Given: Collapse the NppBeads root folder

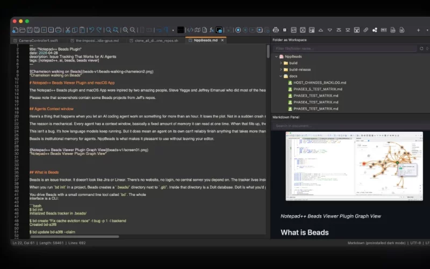Looking at the screenshot, I should 276,56.
